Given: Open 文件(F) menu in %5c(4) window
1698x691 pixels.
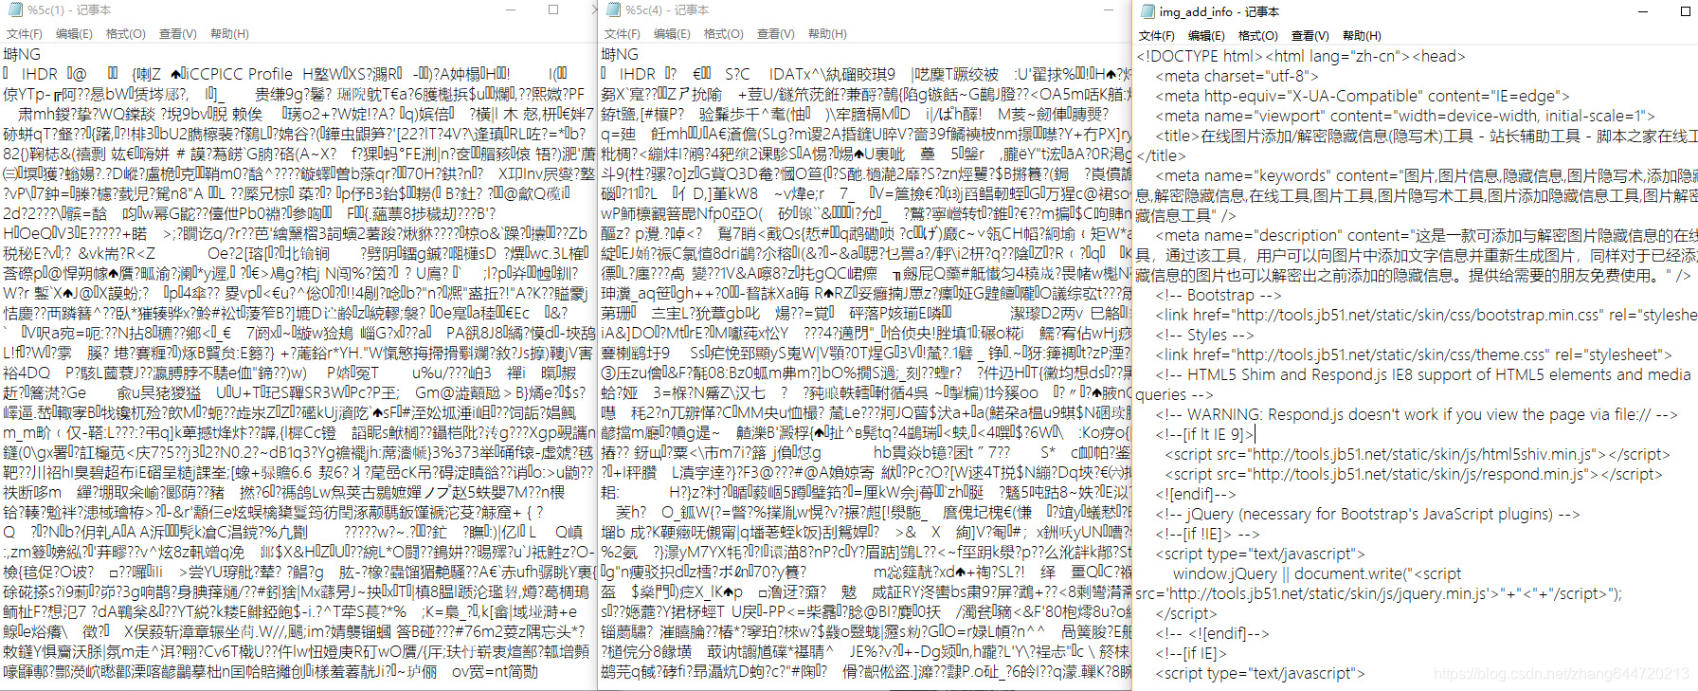Looking at the screenshot, I should [x=623, y=34].
